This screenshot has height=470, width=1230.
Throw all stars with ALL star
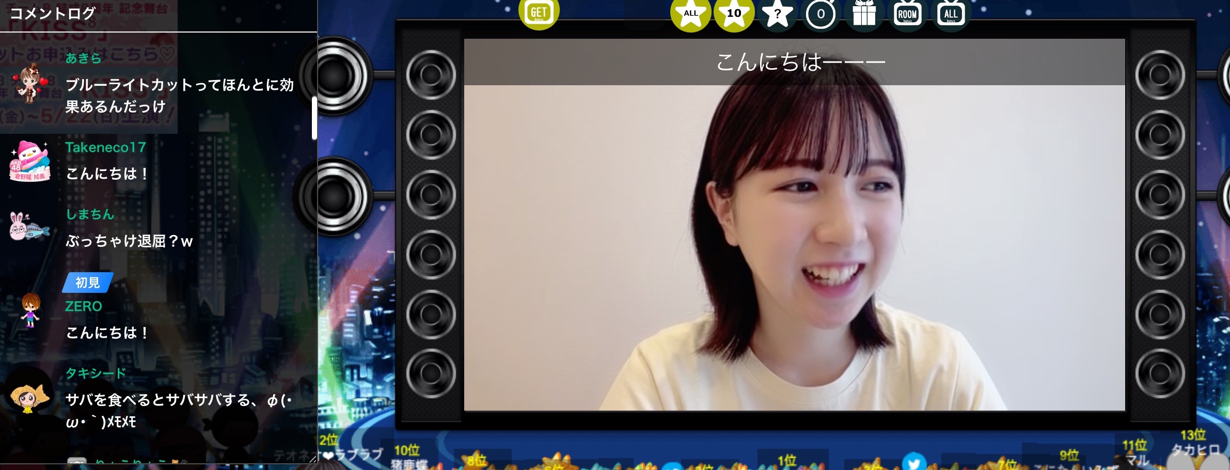pyautogui.click(x=691, y=14)
